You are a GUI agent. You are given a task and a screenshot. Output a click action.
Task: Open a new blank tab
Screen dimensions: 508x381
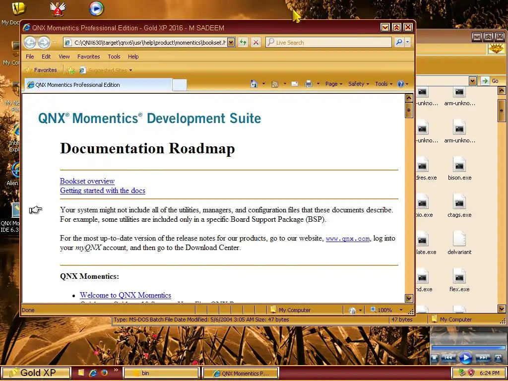[180, 85]
